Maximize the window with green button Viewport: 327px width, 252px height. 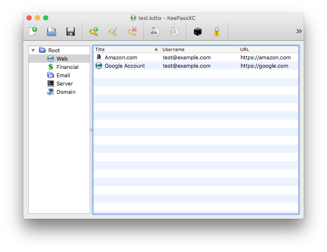(46, 18)
